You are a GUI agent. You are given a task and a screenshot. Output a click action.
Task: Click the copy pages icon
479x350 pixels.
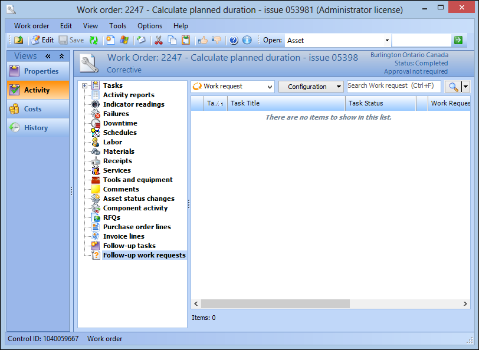[172, 40]
